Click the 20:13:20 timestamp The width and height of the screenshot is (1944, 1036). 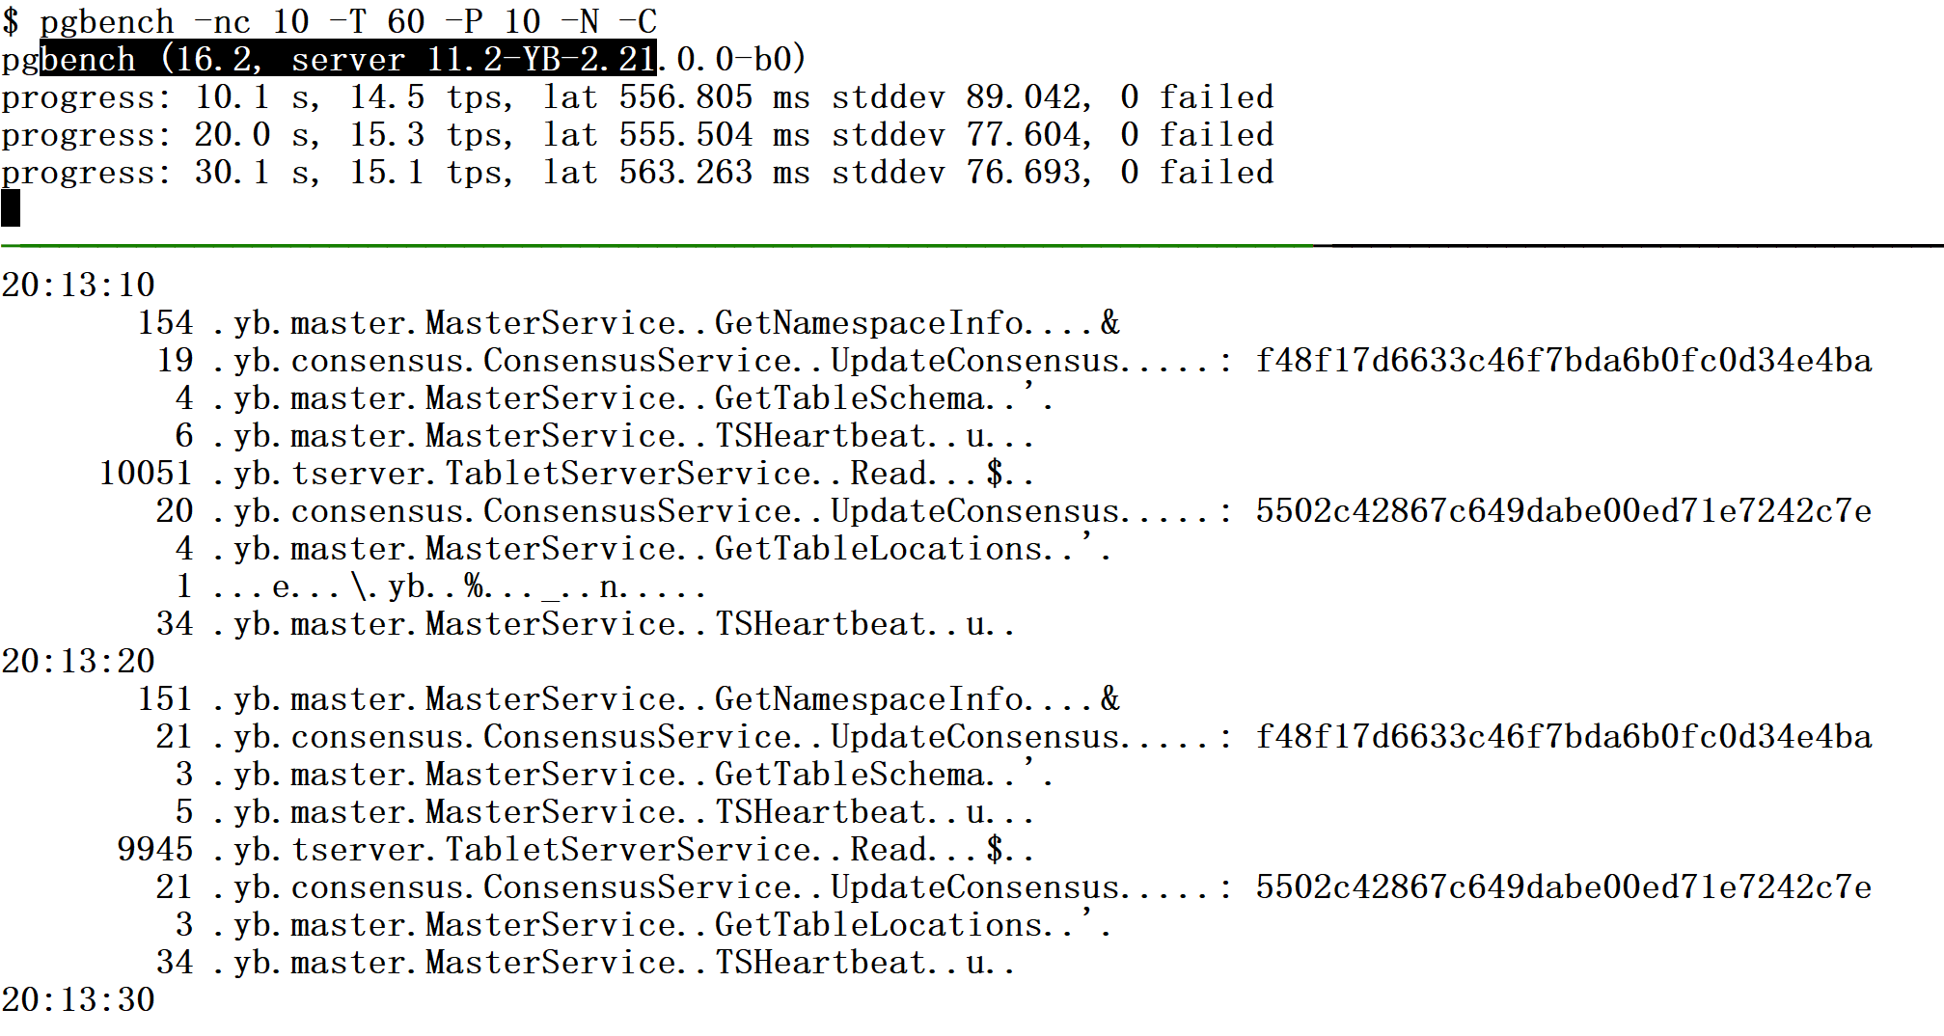(x=78, y=661)
